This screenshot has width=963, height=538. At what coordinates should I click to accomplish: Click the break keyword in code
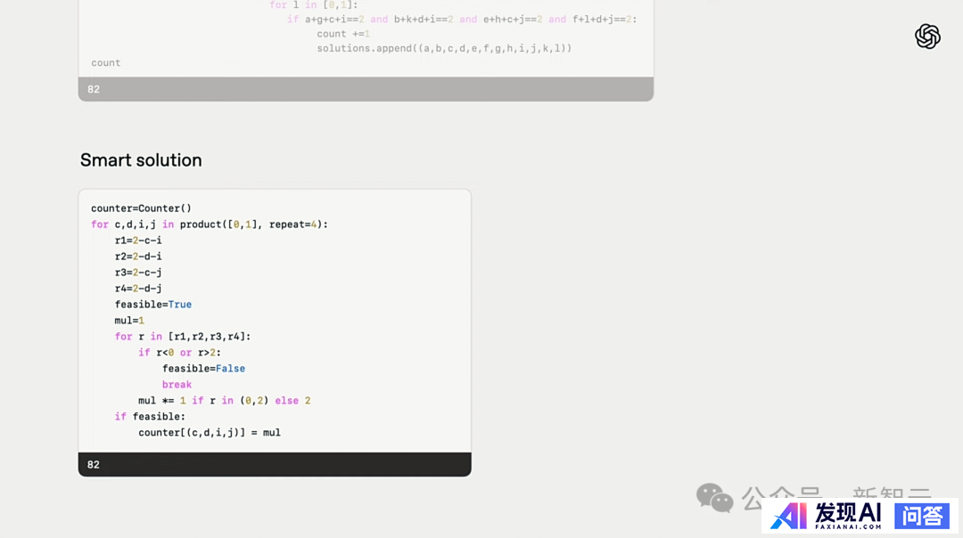(177, 385)
